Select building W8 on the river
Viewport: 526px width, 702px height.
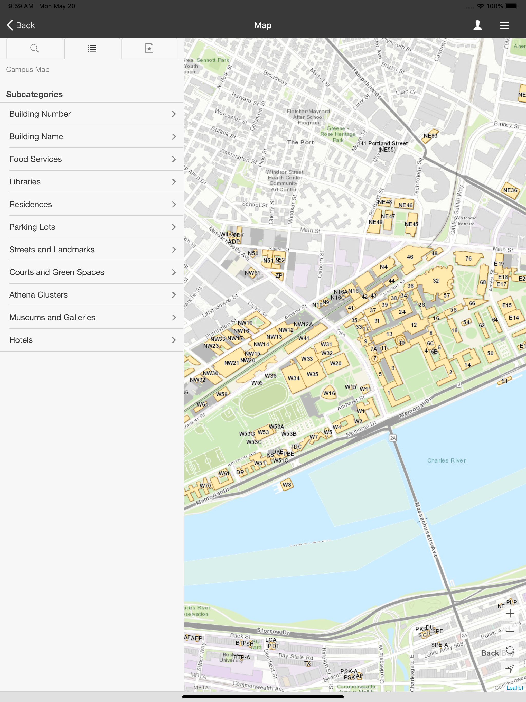point(287,485)
